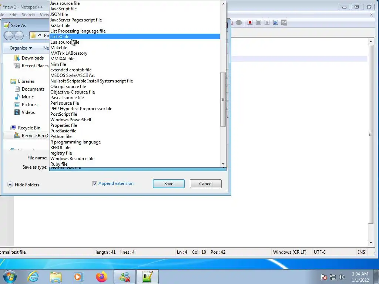This screenshot has width=379, height=284.
Task: Launch Firefox from the taskbar
Action: [101, 277]
